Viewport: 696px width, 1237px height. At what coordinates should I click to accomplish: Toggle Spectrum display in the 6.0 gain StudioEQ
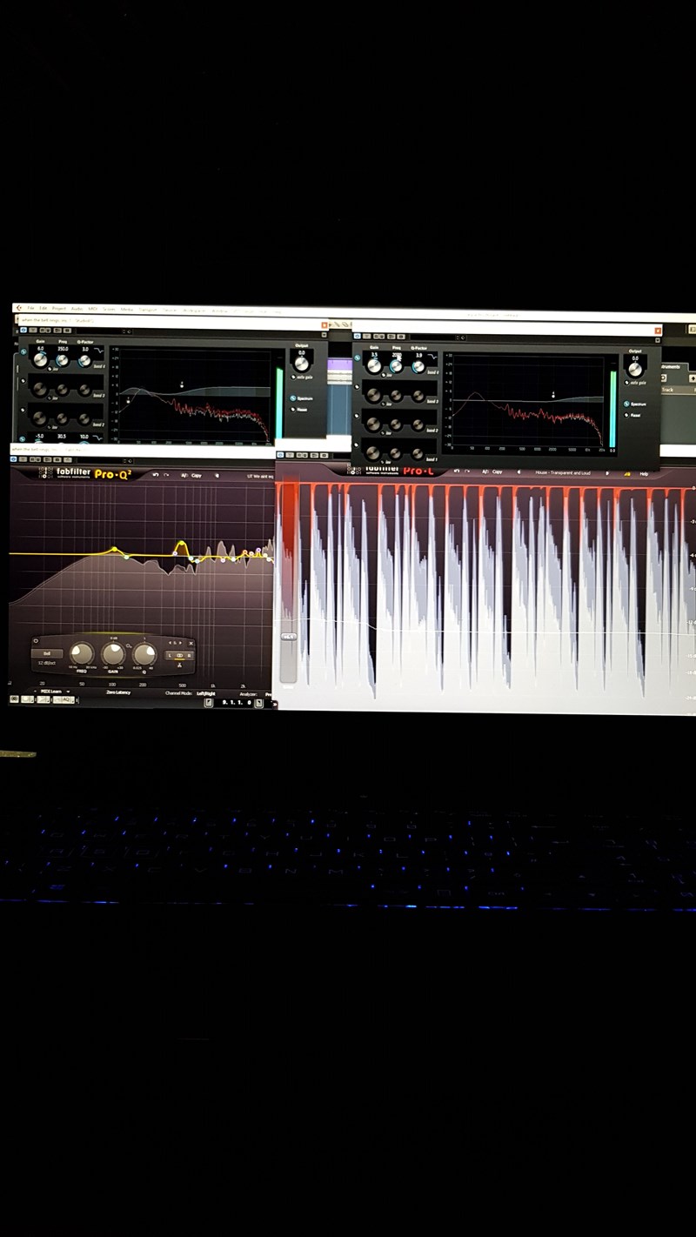tap(293, 398)
